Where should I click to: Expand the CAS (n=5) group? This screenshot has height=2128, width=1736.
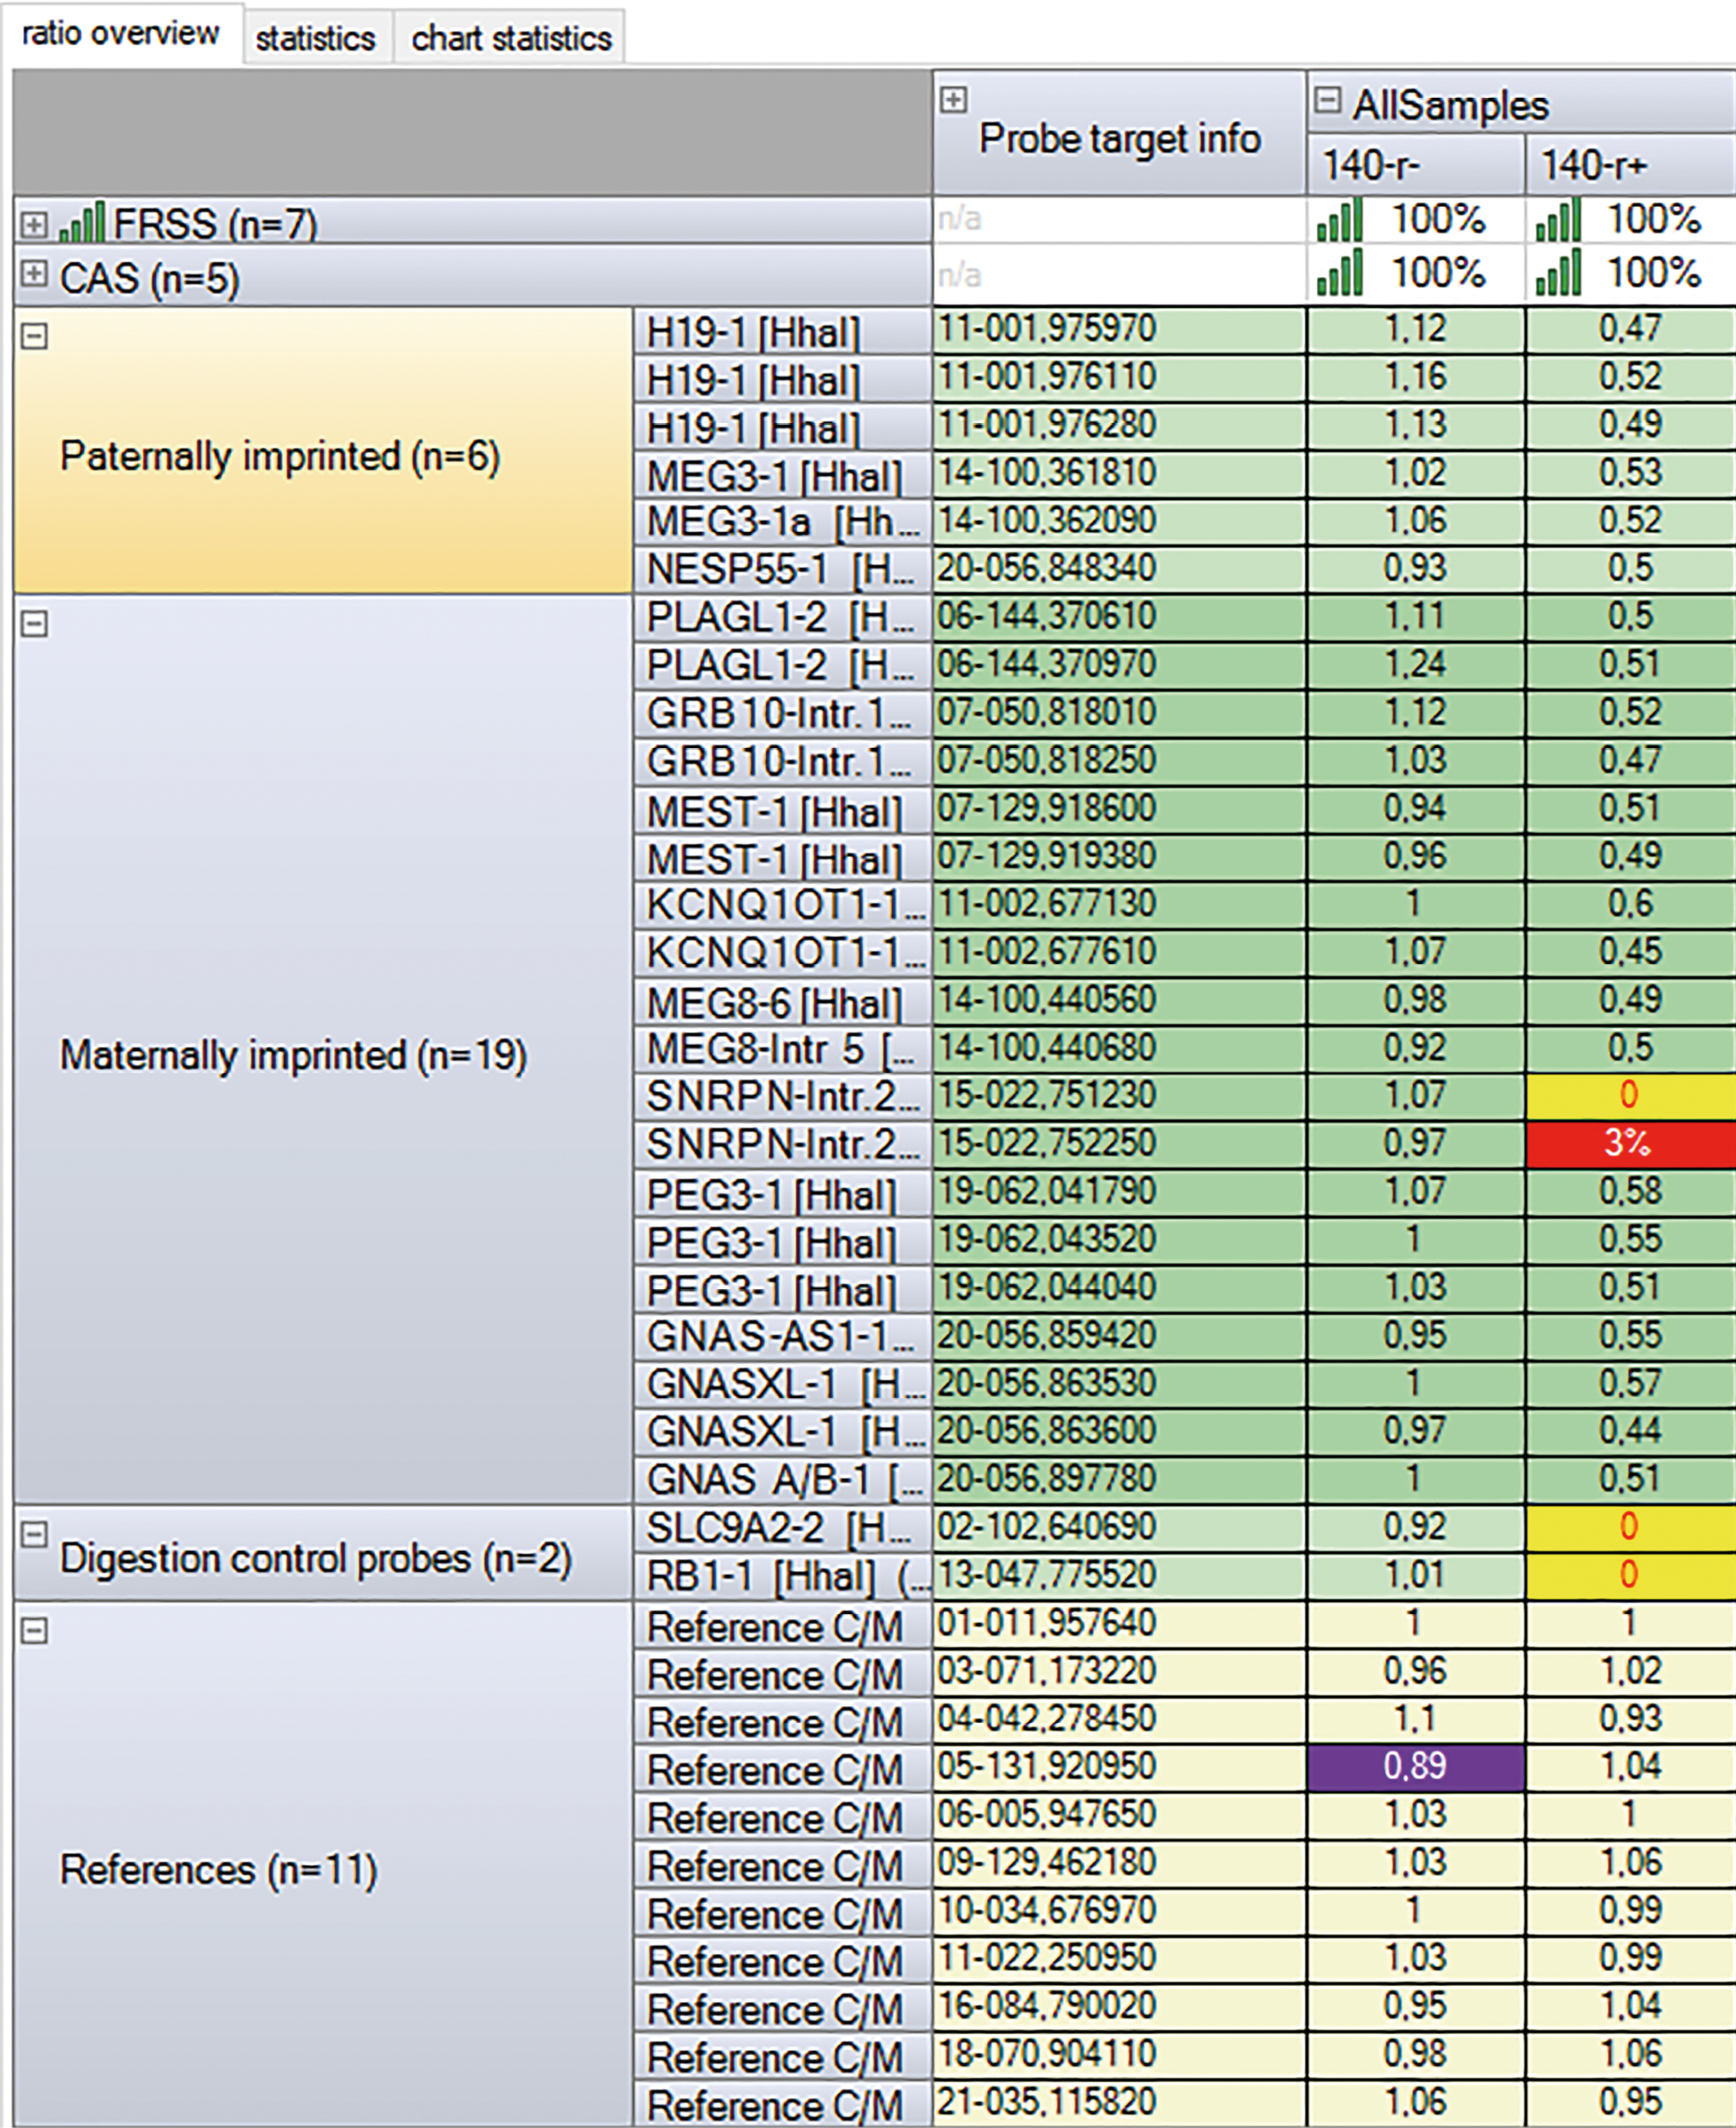pyautogui.click(x=33, y=273)
